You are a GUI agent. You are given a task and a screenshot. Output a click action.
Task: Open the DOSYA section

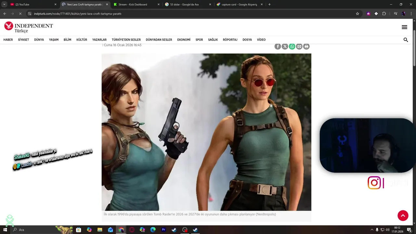(247, 40)
